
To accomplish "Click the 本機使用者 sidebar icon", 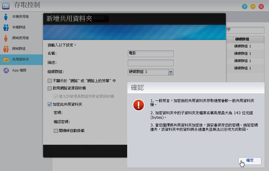I will coord(6,17).
